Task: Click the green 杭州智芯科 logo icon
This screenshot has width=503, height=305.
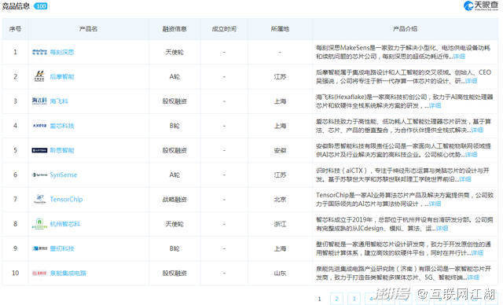Action: click(39, 224)
